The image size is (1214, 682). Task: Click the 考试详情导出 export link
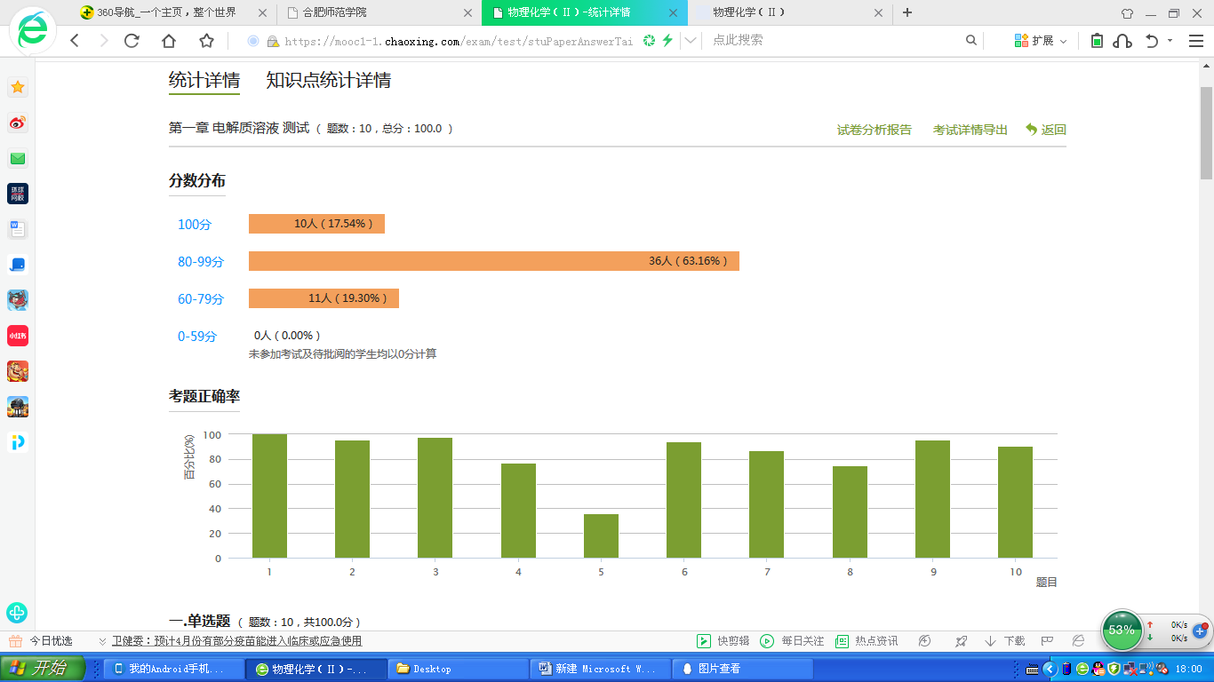[970, 130]
